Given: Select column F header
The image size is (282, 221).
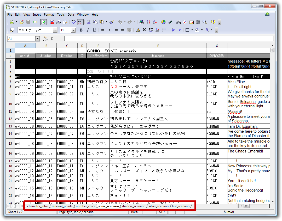Looking at the screenshot, I should tap(158, 46).
